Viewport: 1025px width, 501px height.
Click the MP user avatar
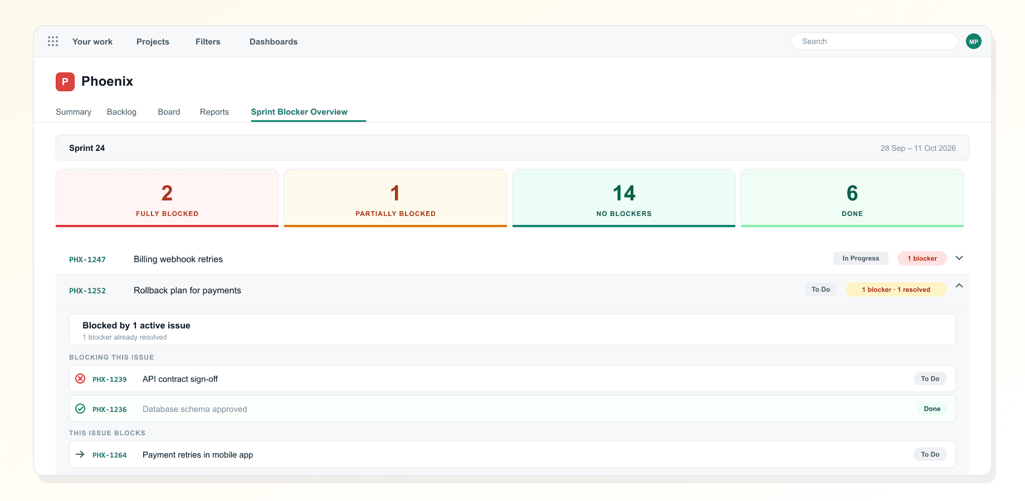[974, 41]
